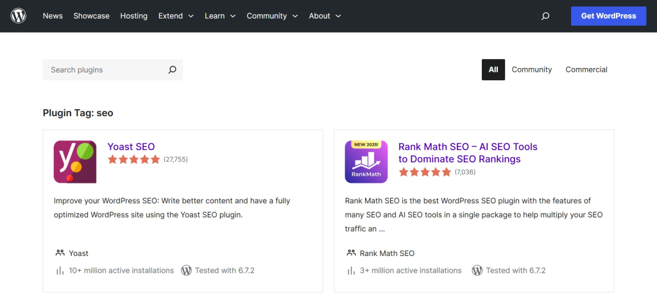Click the Rank Math SEO star rating

tap(425, 172)
